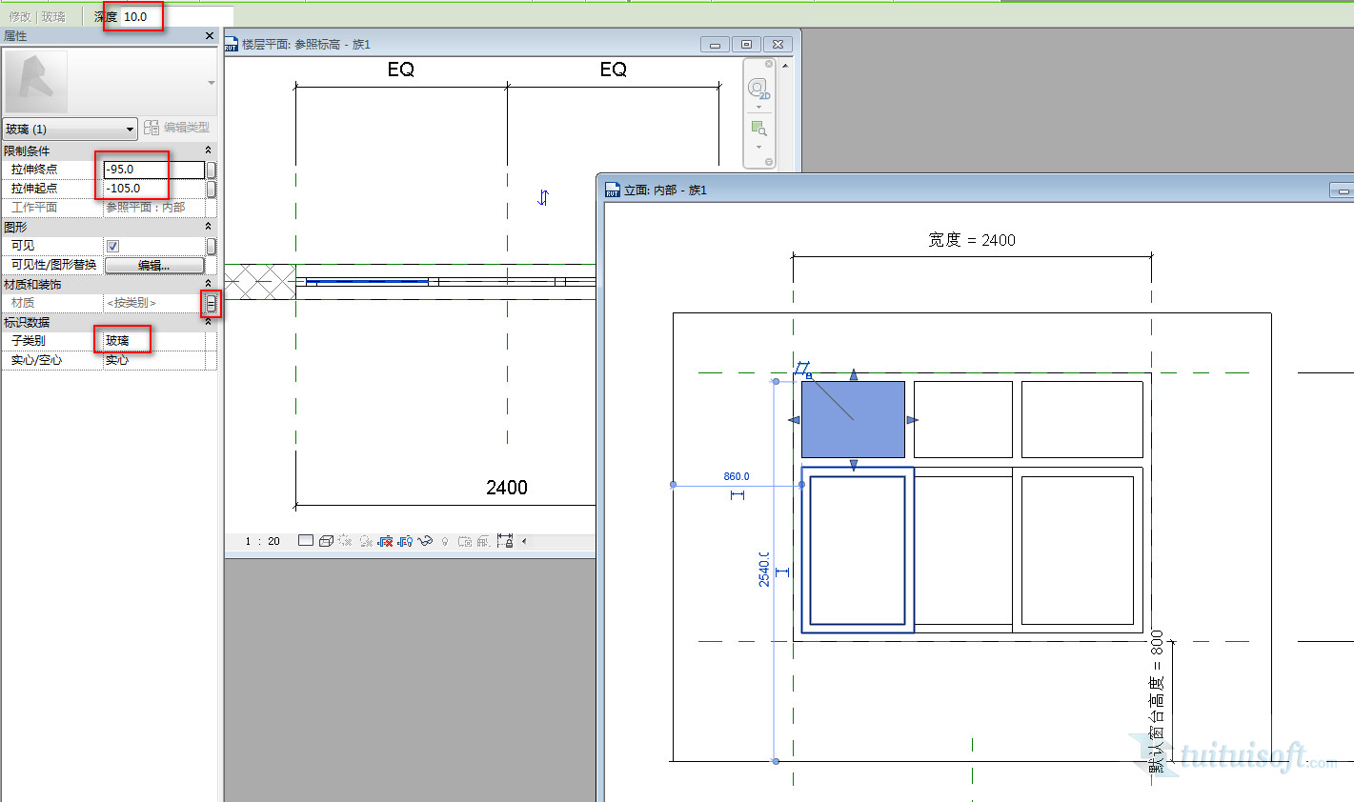1354x802 pixels.
Task: Click the 深度 depth input field
Action: (x=176, y=16)
